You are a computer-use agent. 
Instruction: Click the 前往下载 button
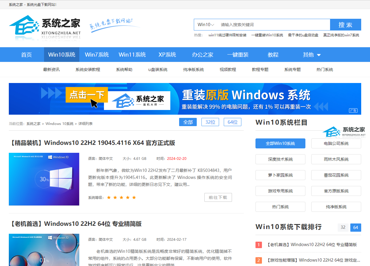218,197
